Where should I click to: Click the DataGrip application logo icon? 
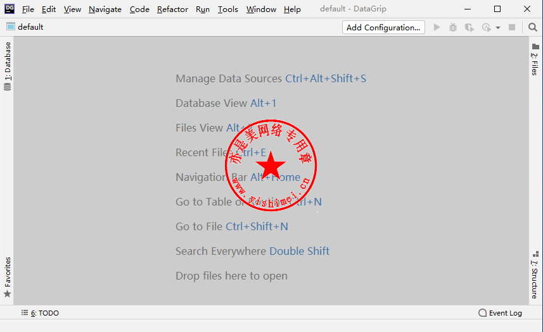coord(10,9)
